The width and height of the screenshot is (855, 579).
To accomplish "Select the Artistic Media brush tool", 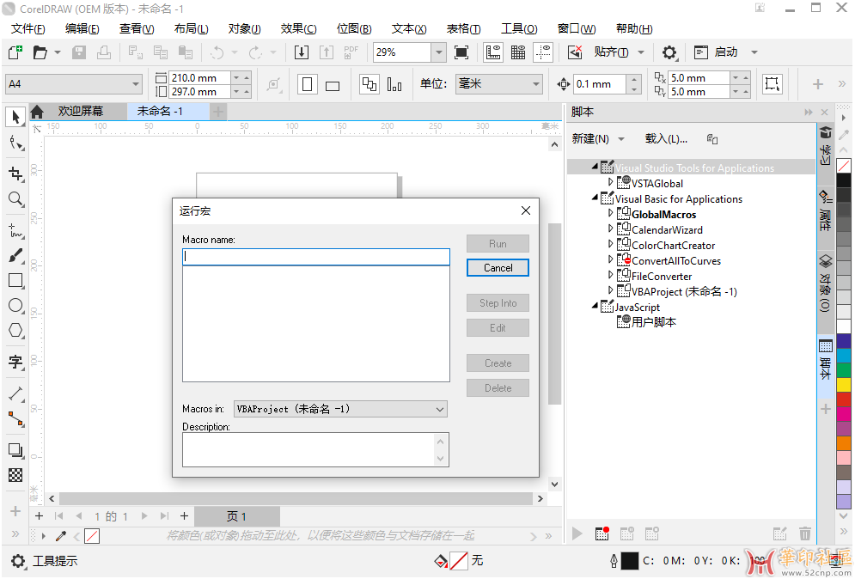I will [15, 255].
